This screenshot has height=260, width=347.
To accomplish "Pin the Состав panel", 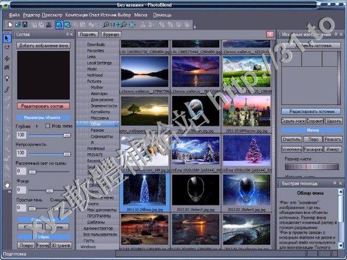I will point(67,34).
